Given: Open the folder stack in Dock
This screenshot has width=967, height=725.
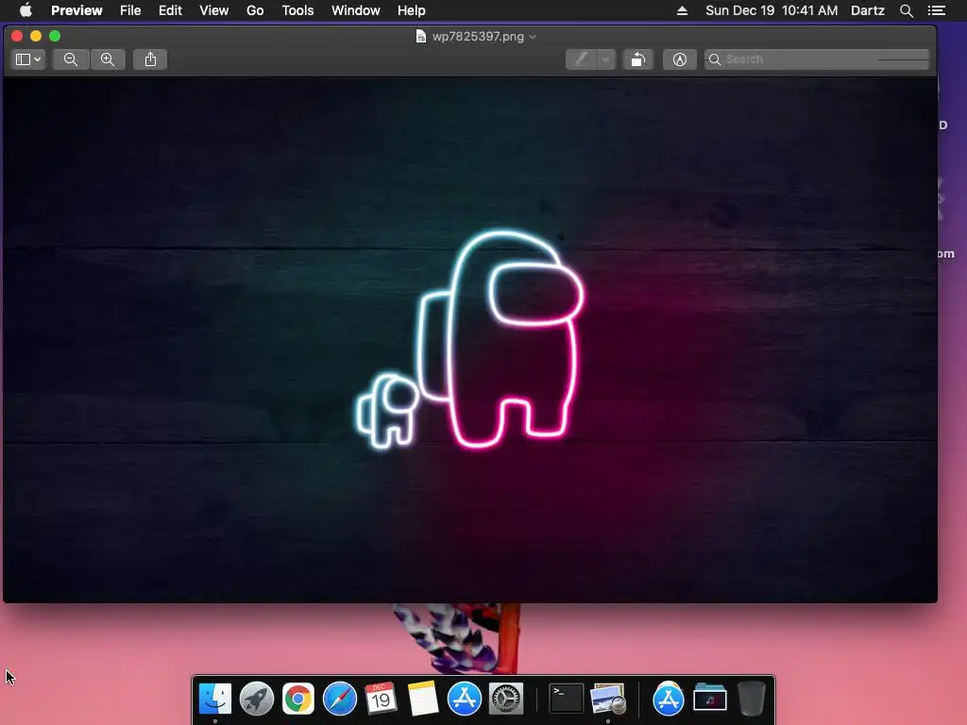Looking at the screenshot, I should [x=710, y=700].
